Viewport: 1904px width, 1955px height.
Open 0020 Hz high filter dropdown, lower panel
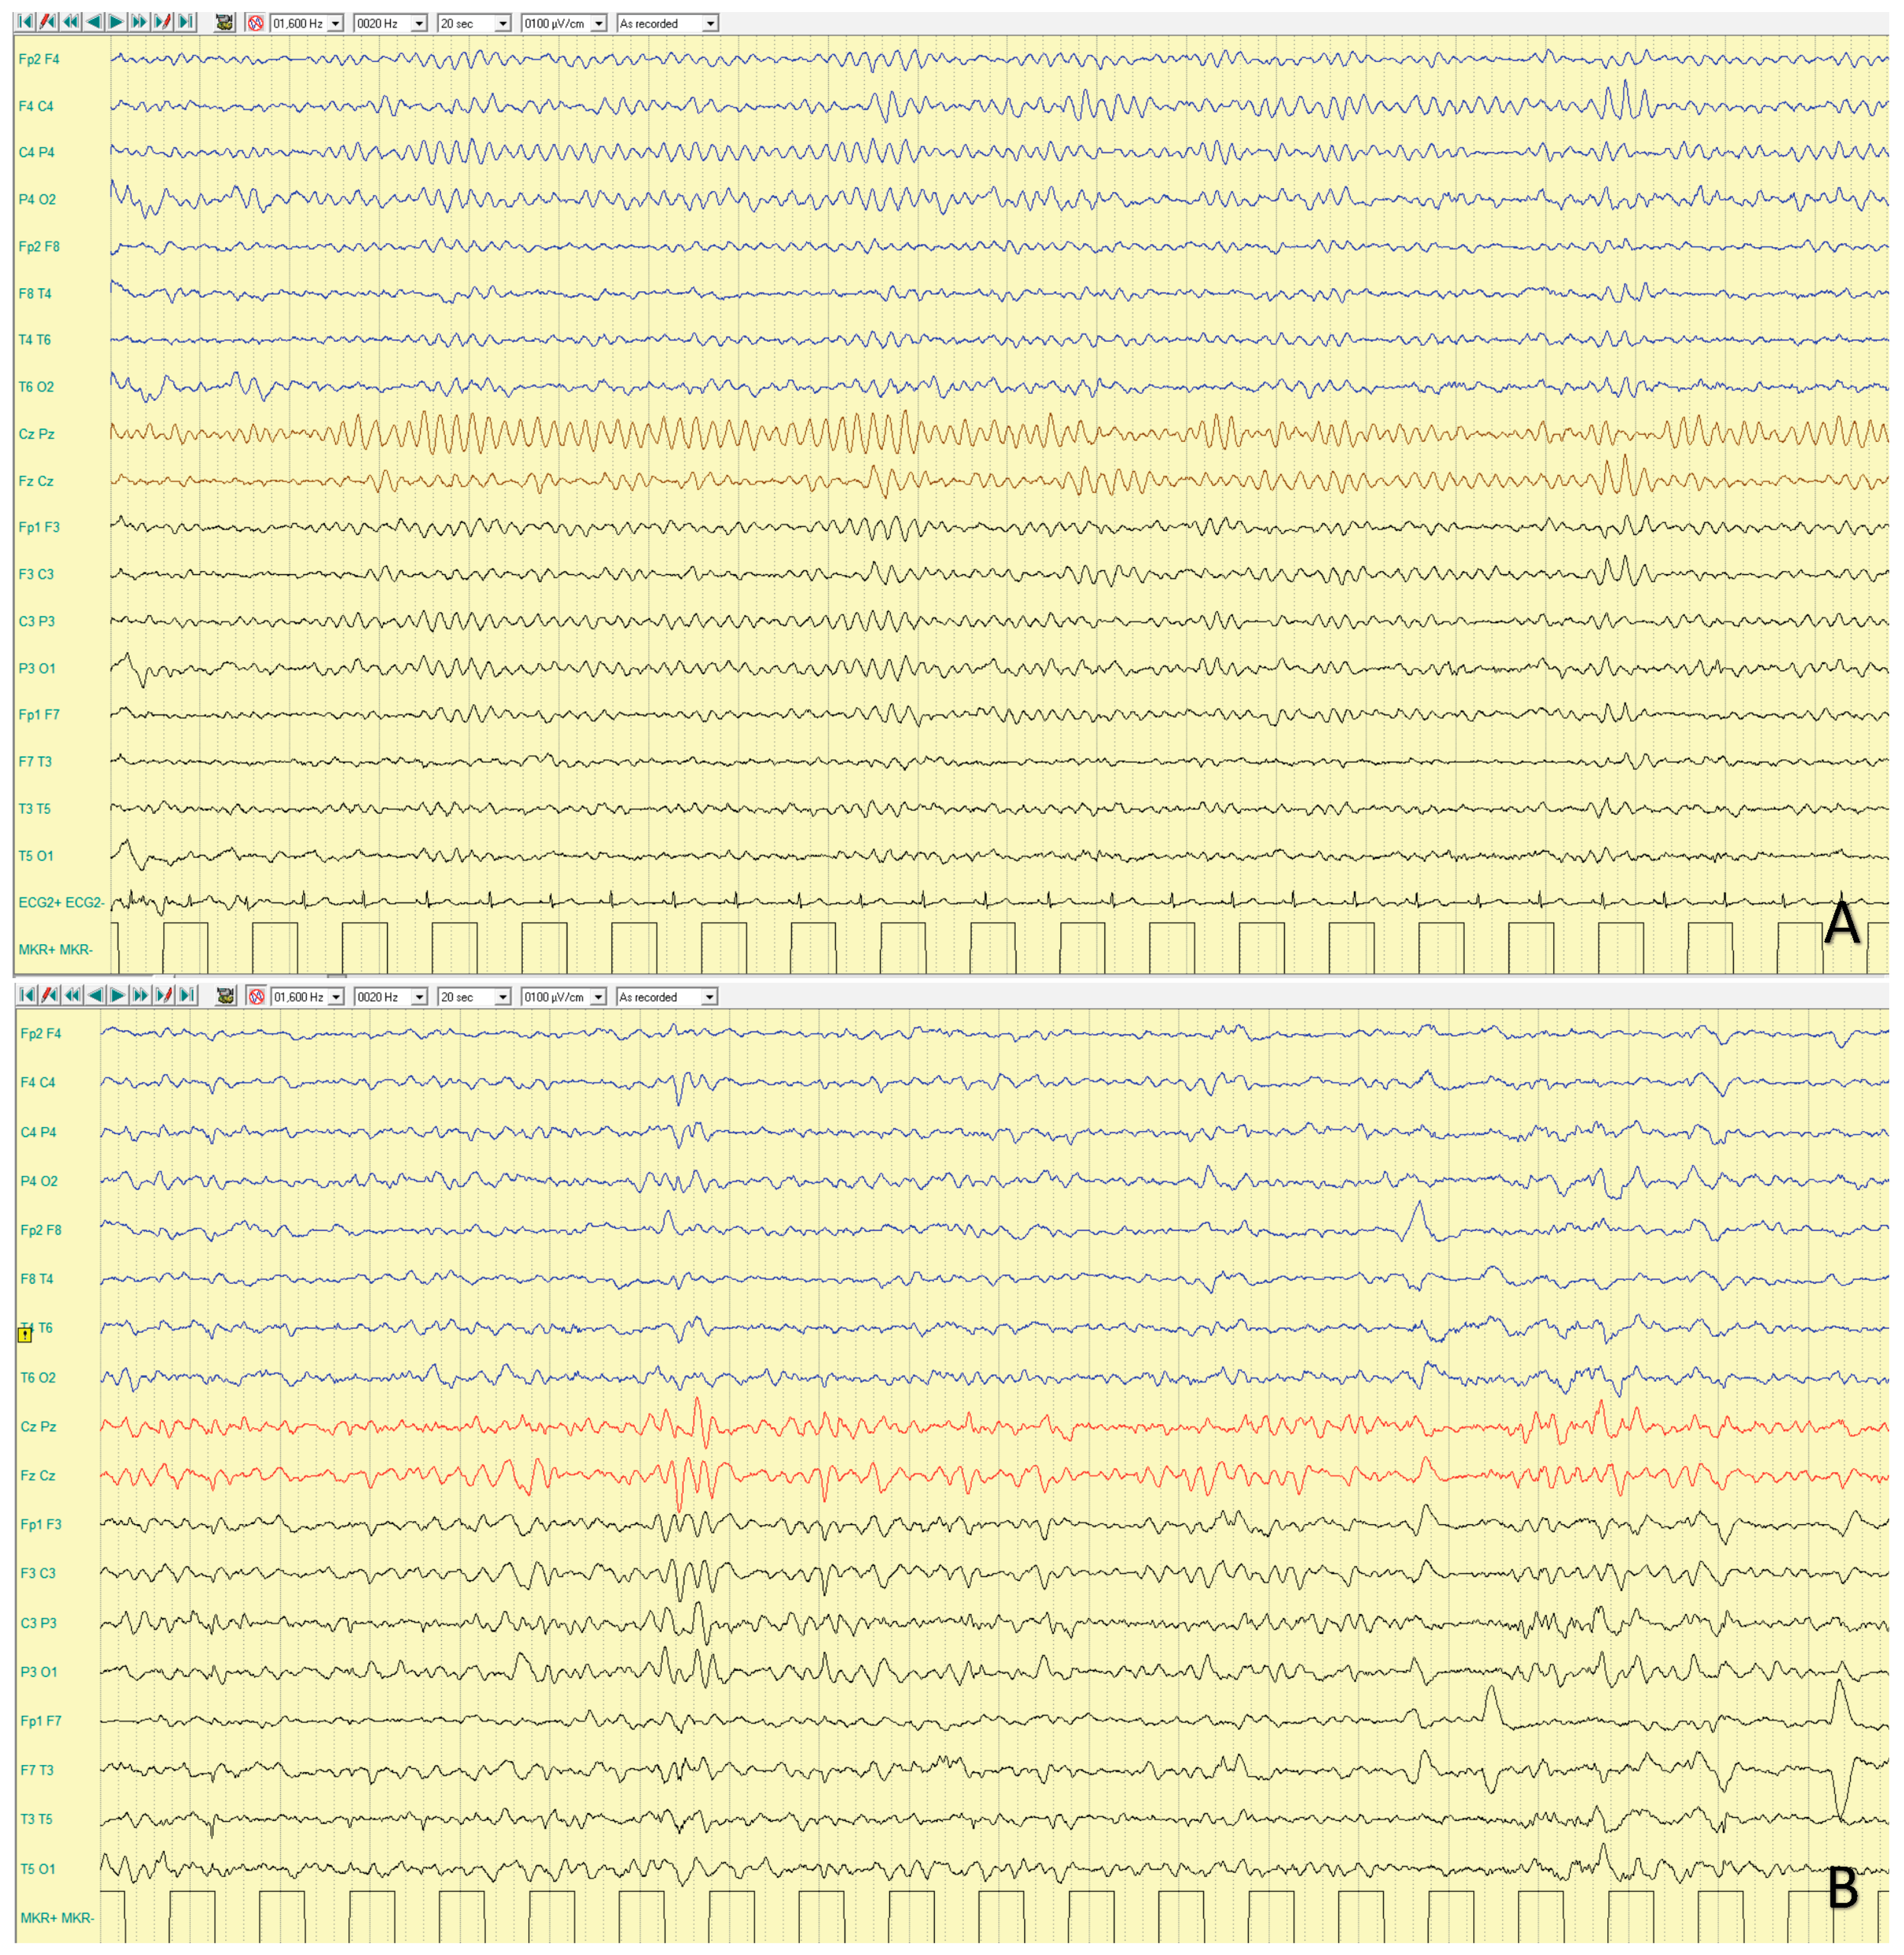[x=419, y=997]
